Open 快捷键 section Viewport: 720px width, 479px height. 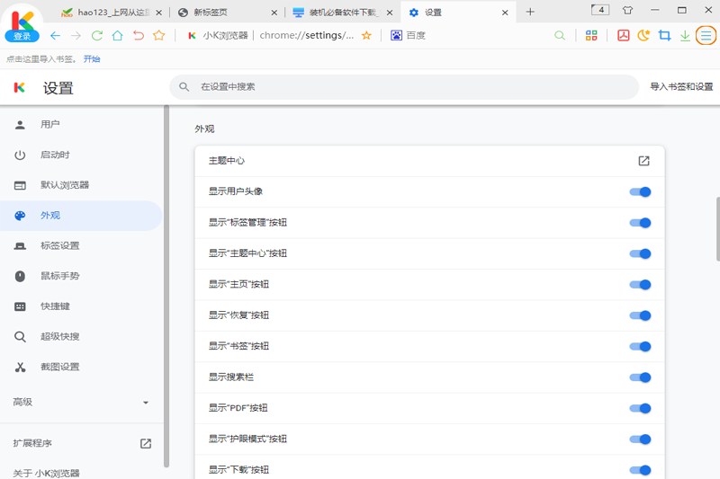coord(81,306)
